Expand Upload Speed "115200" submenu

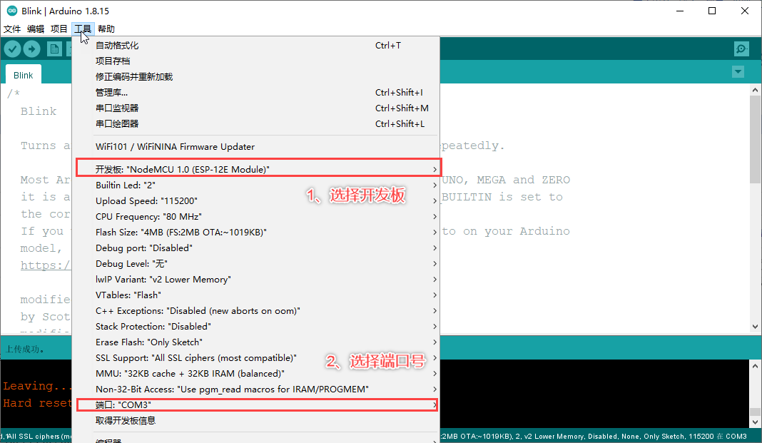255,200
